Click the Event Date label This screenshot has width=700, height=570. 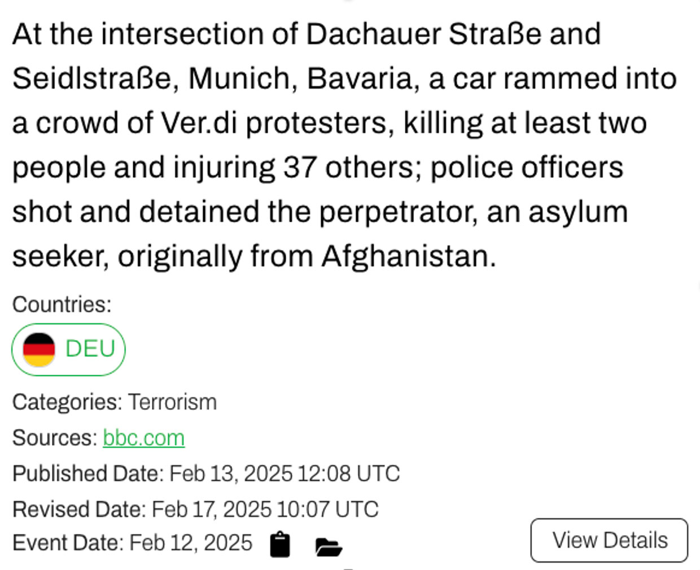coord(67,543)
